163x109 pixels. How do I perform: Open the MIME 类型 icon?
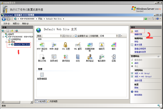coord(54,46)
